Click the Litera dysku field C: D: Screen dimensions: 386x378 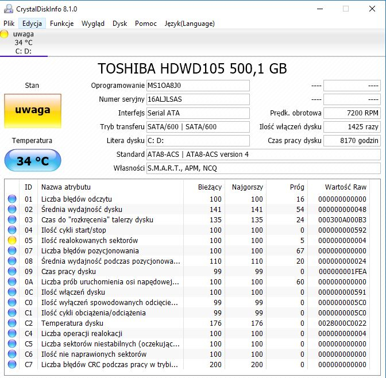click(198, 141)
